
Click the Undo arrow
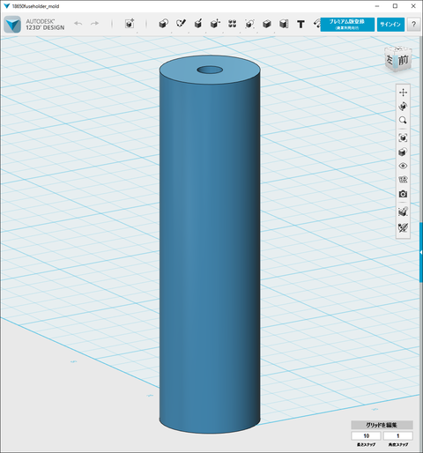coord(78,24)
